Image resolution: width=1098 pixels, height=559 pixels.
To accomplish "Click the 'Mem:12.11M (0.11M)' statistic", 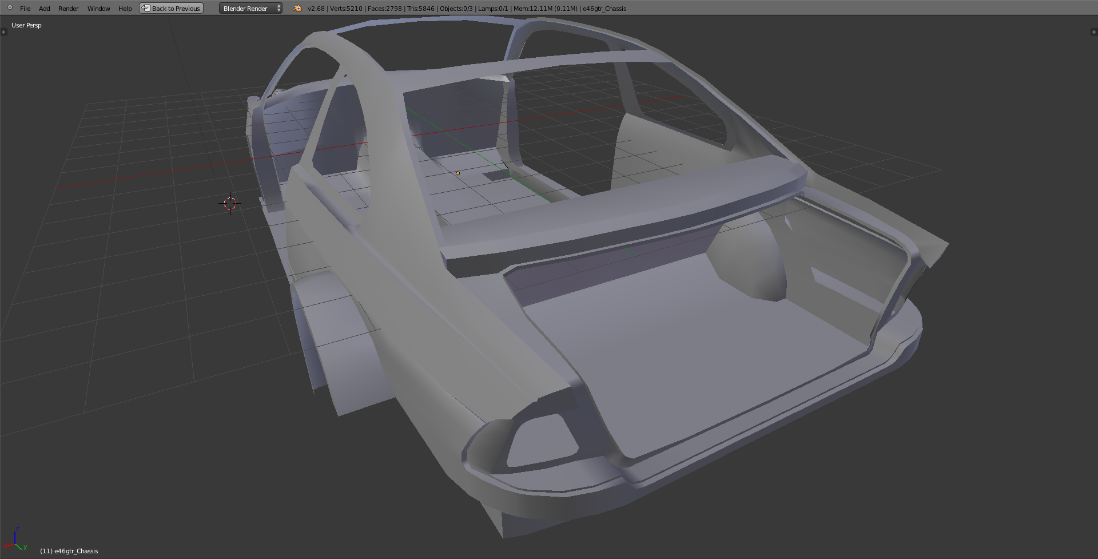I will point(546,9).
